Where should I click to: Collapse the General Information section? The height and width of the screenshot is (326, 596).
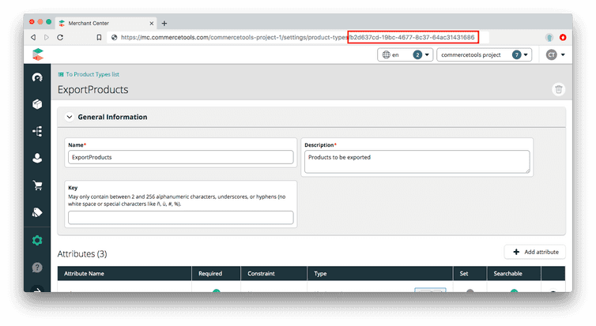(x=69, y=117)
